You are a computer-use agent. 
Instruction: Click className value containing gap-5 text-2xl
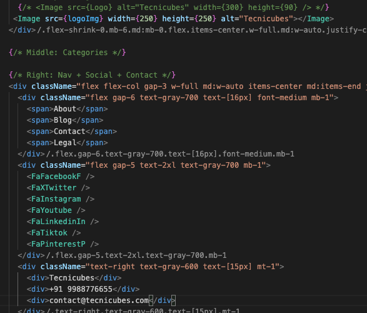(176, 165)
